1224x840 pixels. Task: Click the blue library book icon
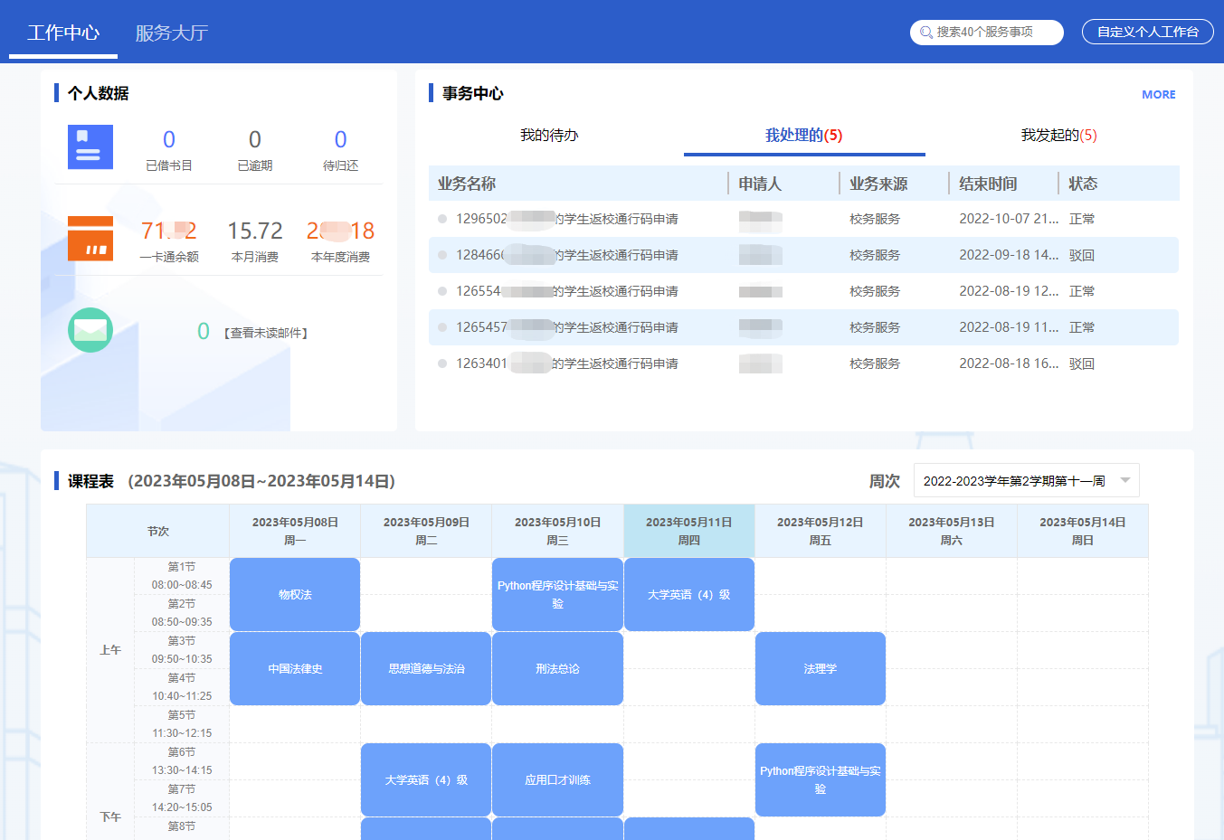pos(90,147)
